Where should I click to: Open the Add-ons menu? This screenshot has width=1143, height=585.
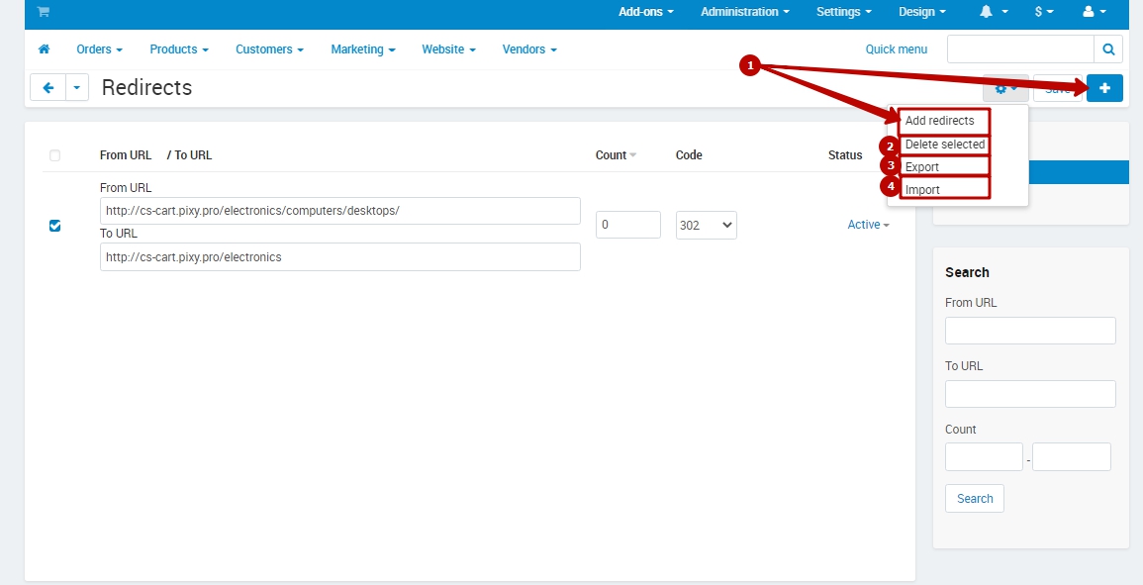[x=646, y=12]
